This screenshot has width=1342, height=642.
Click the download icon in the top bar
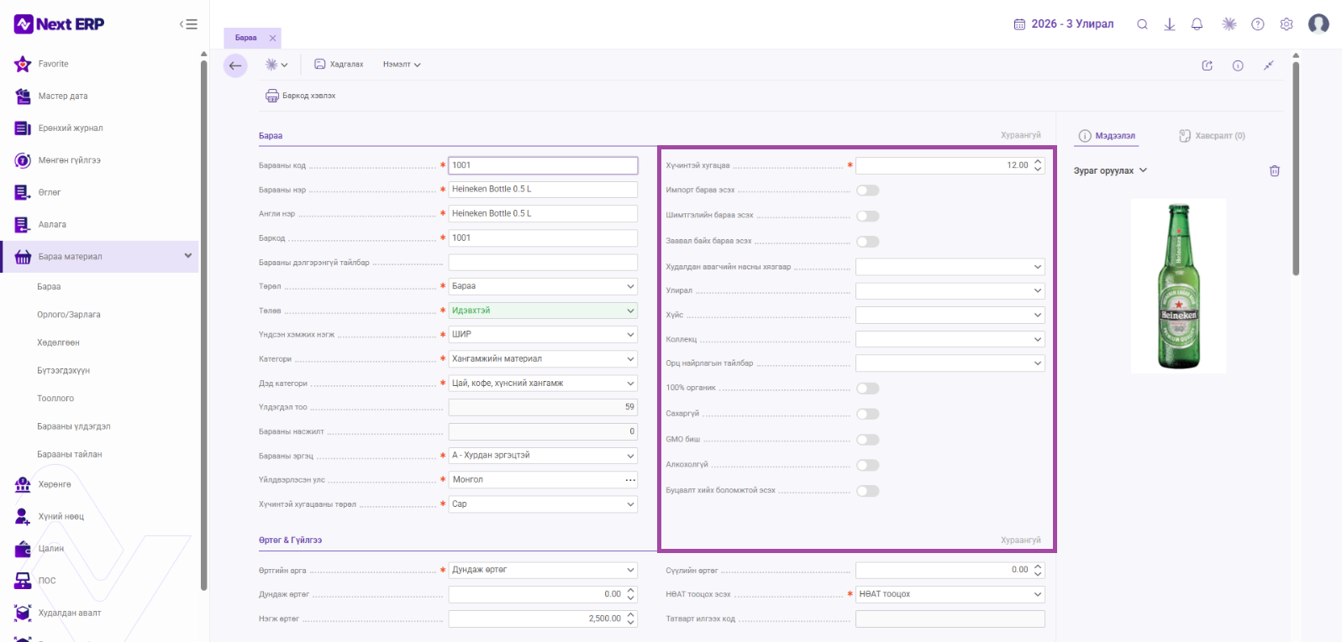(1169, 24)
